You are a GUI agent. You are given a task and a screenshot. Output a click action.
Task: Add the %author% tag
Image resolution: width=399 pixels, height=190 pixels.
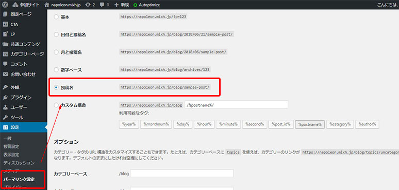pyautogui.click(x=367, y=124)
